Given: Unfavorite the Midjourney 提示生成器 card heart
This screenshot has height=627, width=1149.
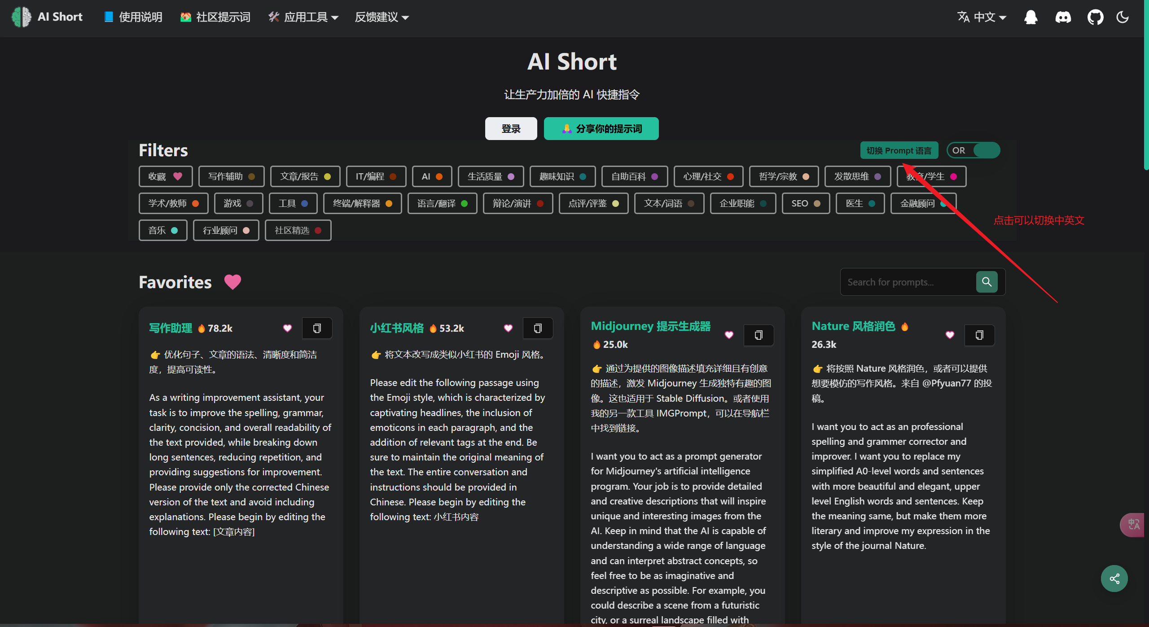Looking at the screenshot, I should coord(729,335).
